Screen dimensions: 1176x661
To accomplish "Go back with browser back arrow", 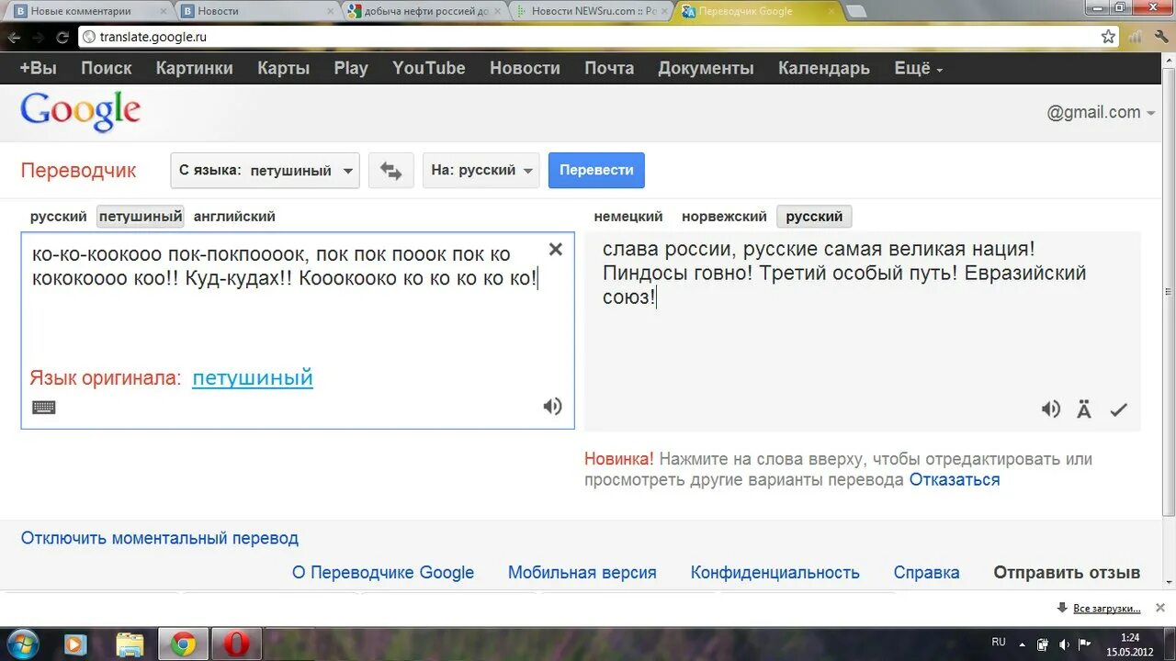I will coord(14,38).
